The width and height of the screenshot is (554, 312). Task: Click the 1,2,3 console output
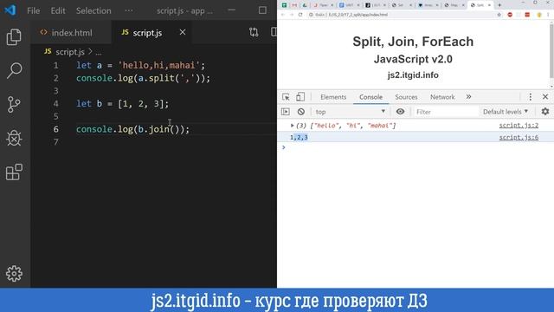click(299, 137)
